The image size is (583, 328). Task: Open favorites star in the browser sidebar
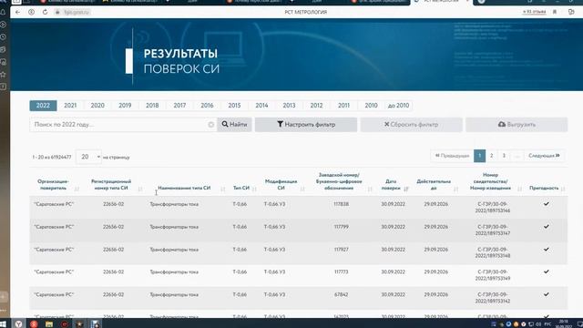click(4, 75)
